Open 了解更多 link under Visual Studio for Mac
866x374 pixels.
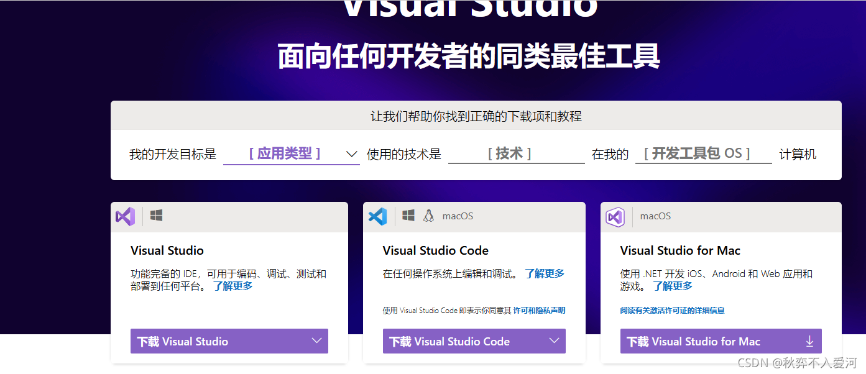point(673,286)
